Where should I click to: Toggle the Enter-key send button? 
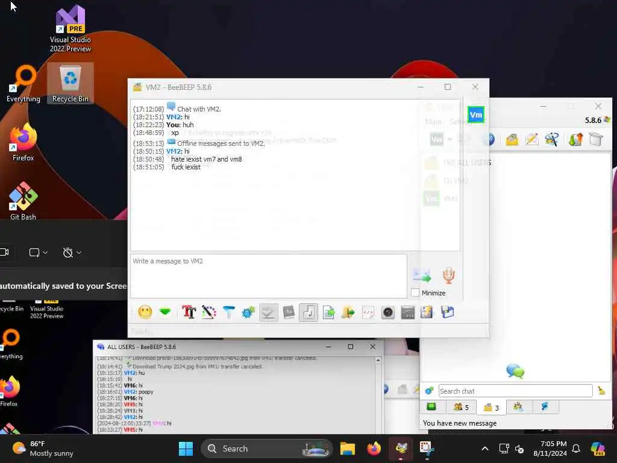pos(308,313)
